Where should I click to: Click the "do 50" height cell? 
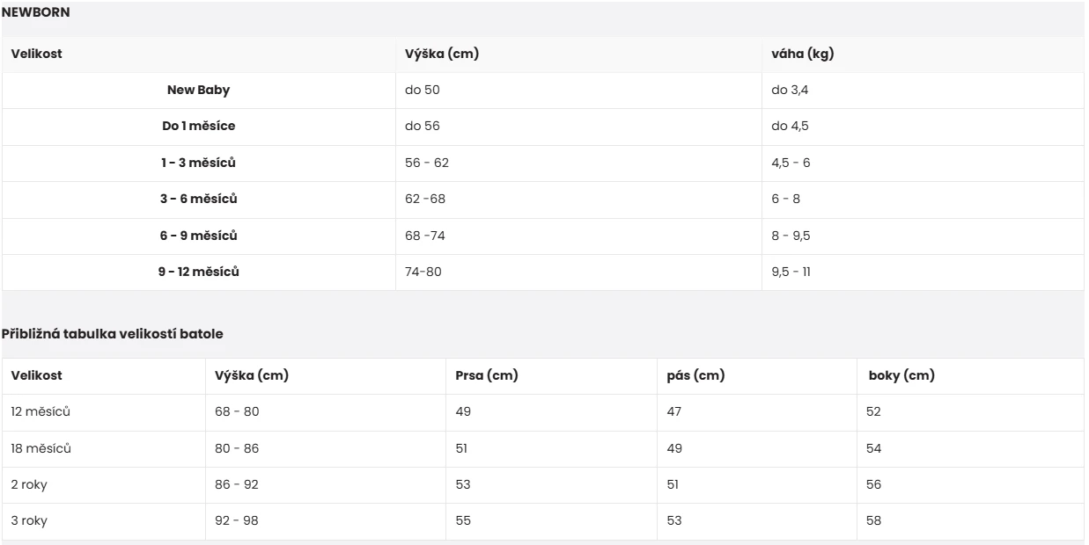coord(422,90)
